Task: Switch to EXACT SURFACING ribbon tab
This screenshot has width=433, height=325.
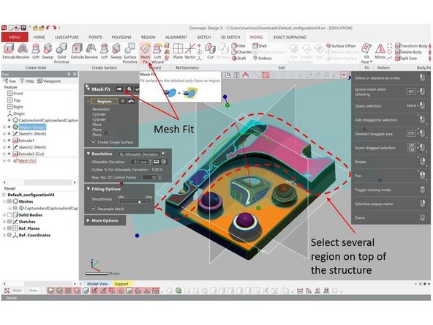Action: coord(290,37)
